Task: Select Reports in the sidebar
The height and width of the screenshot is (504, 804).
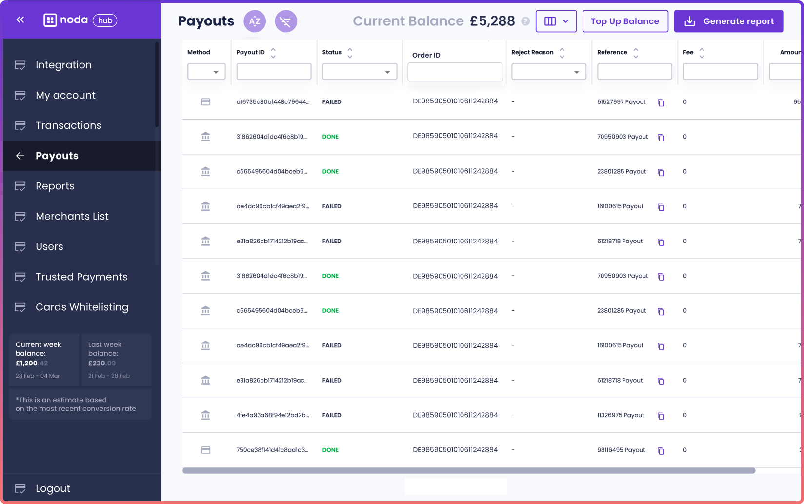Action: click(55, 186)
